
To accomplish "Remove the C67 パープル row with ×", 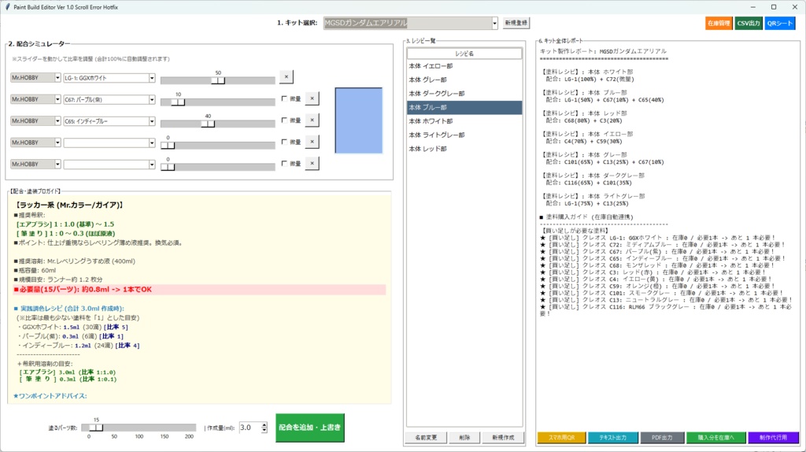I will point(312,98).
